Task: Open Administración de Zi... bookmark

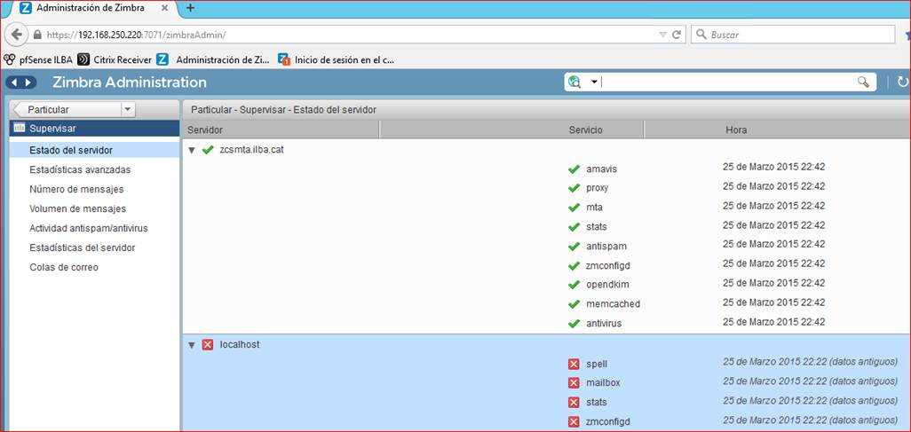Action: point(213,59)
